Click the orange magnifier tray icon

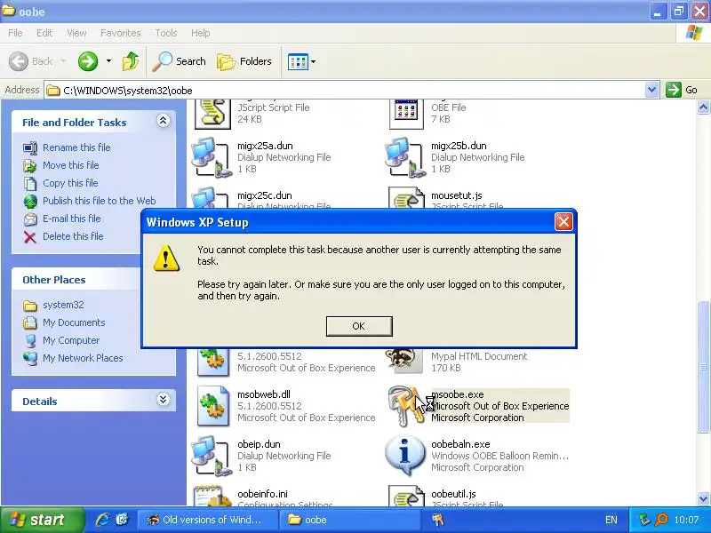pyautogui.click(x=661, y=520)
